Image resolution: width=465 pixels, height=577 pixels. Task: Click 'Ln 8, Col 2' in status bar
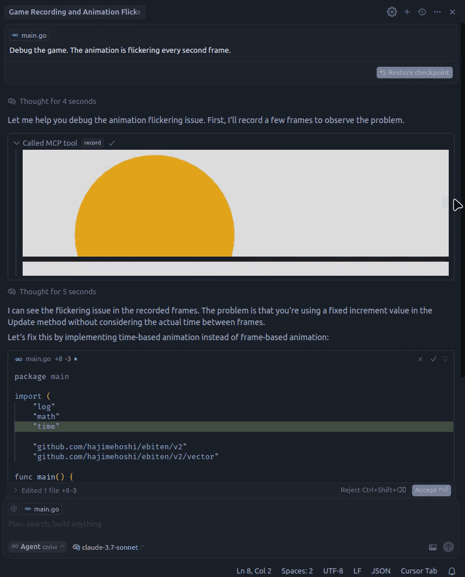click(254, 571)
